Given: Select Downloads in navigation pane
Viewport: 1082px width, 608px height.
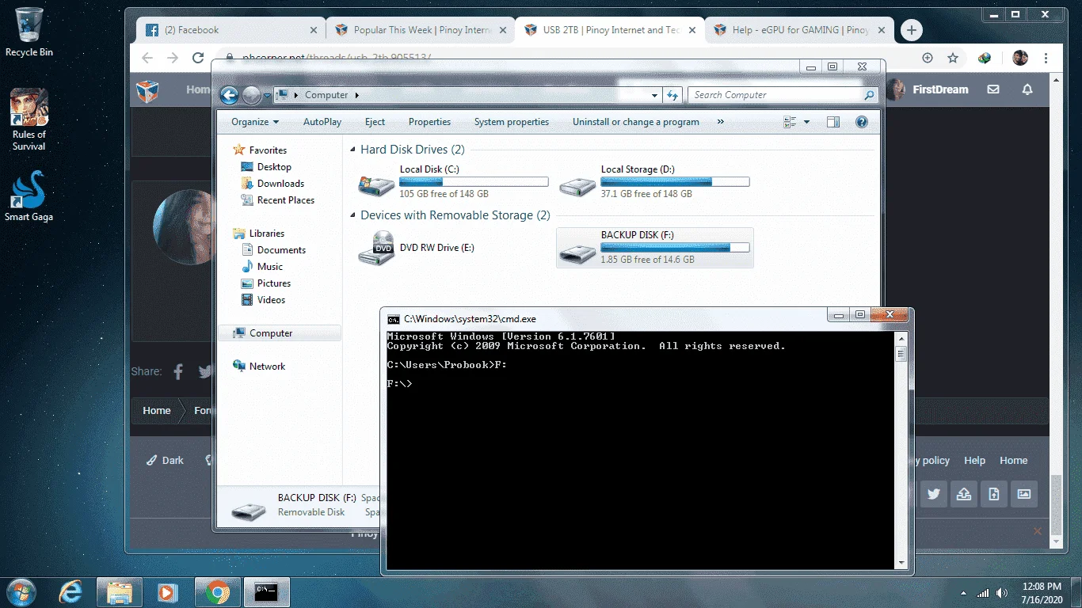Looking at the screenshot, I should click(x=272, y=184).
